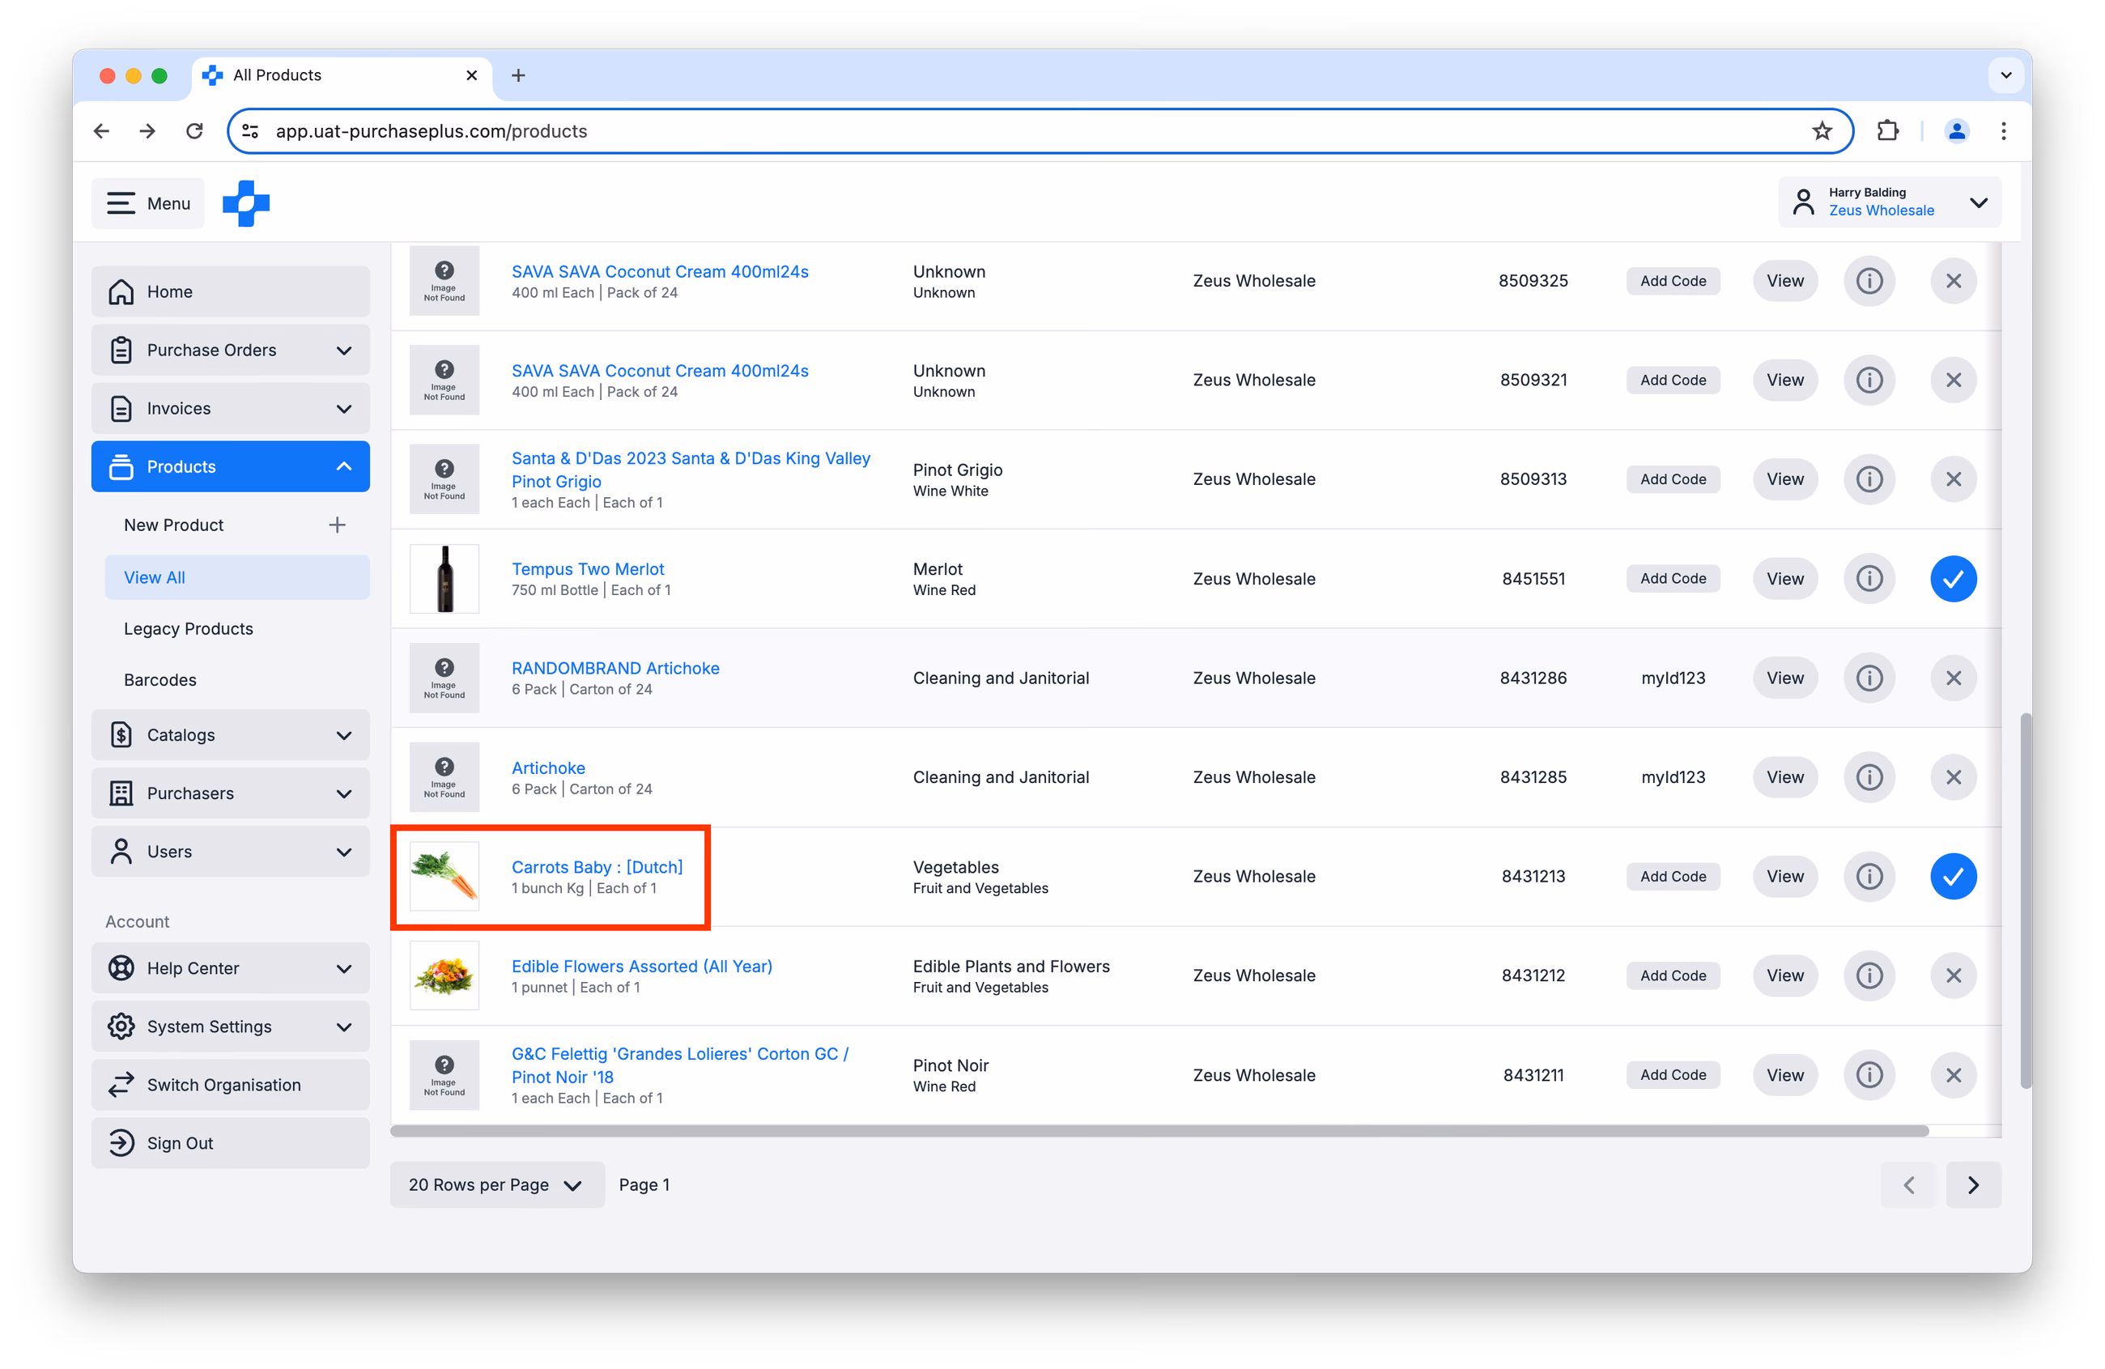Viewport: 2105px width, 1369px height.
Task: Open the 20 Rows per Page dropdown
Action: (x=497, y=1184)
